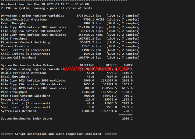Screen dimensions: 195x139
Task: Click the Benchmark Run date line
Action: point(45,4)
